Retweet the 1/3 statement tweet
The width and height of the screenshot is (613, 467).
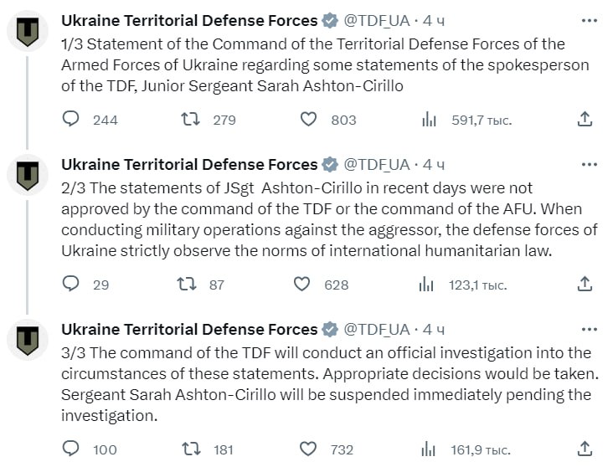(x=190, y=120)
